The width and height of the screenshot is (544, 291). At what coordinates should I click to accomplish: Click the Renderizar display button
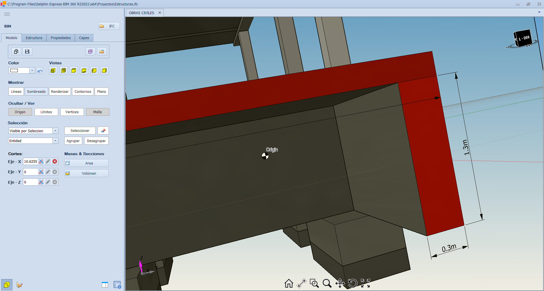point(60,92)
